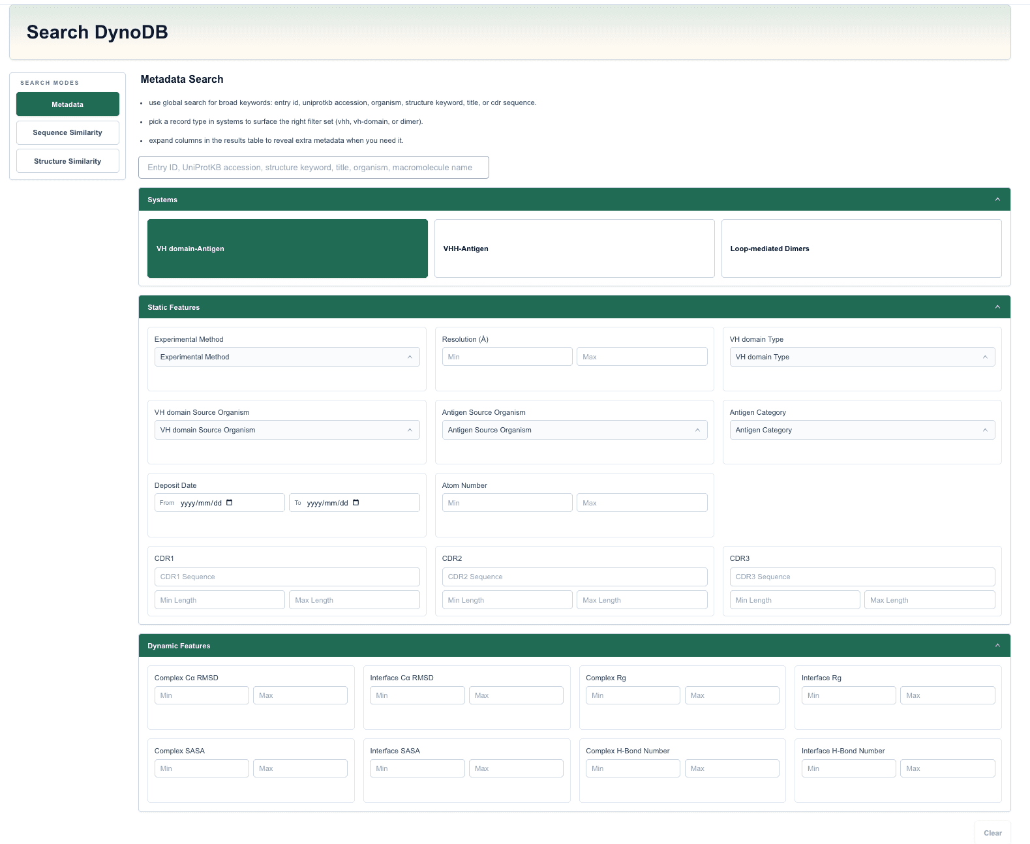Click Atom Number Max field
1030x844 pixels.
tap(642, 503)
